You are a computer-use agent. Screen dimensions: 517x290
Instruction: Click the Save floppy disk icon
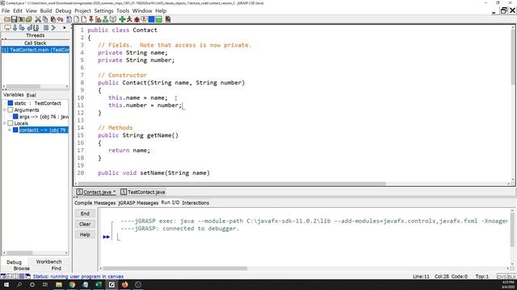(15, 19)
